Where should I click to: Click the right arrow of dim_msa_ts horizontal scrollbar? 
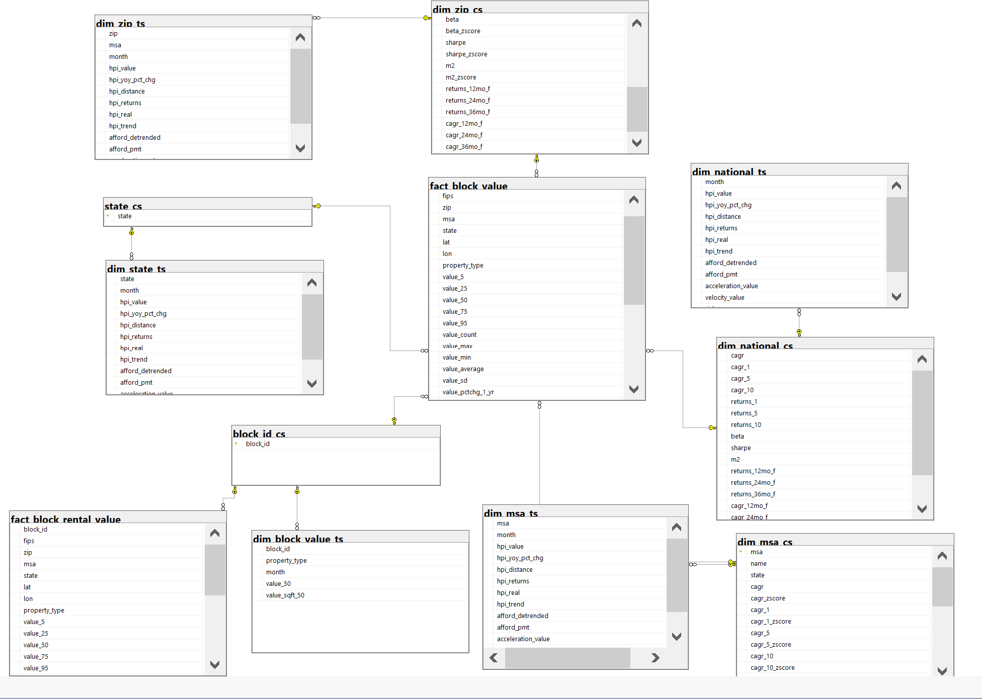coord(655,658)
